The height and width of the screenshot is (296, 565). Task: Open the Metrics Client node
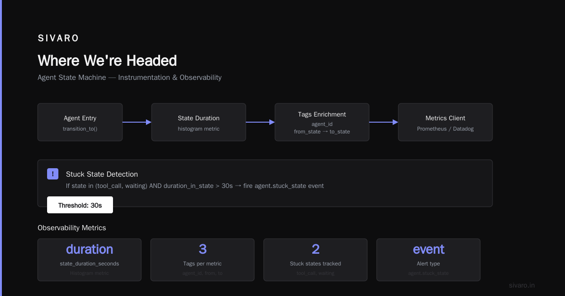click(x=445, y=122)
